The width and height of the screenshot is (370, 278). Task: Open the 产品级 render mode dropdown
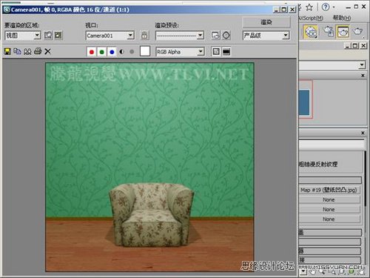tap(266, 36)
